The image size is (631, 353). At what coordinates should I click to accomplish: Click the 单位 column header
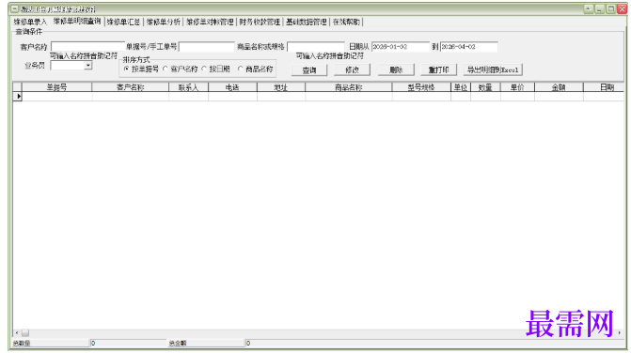click(461, 87)
